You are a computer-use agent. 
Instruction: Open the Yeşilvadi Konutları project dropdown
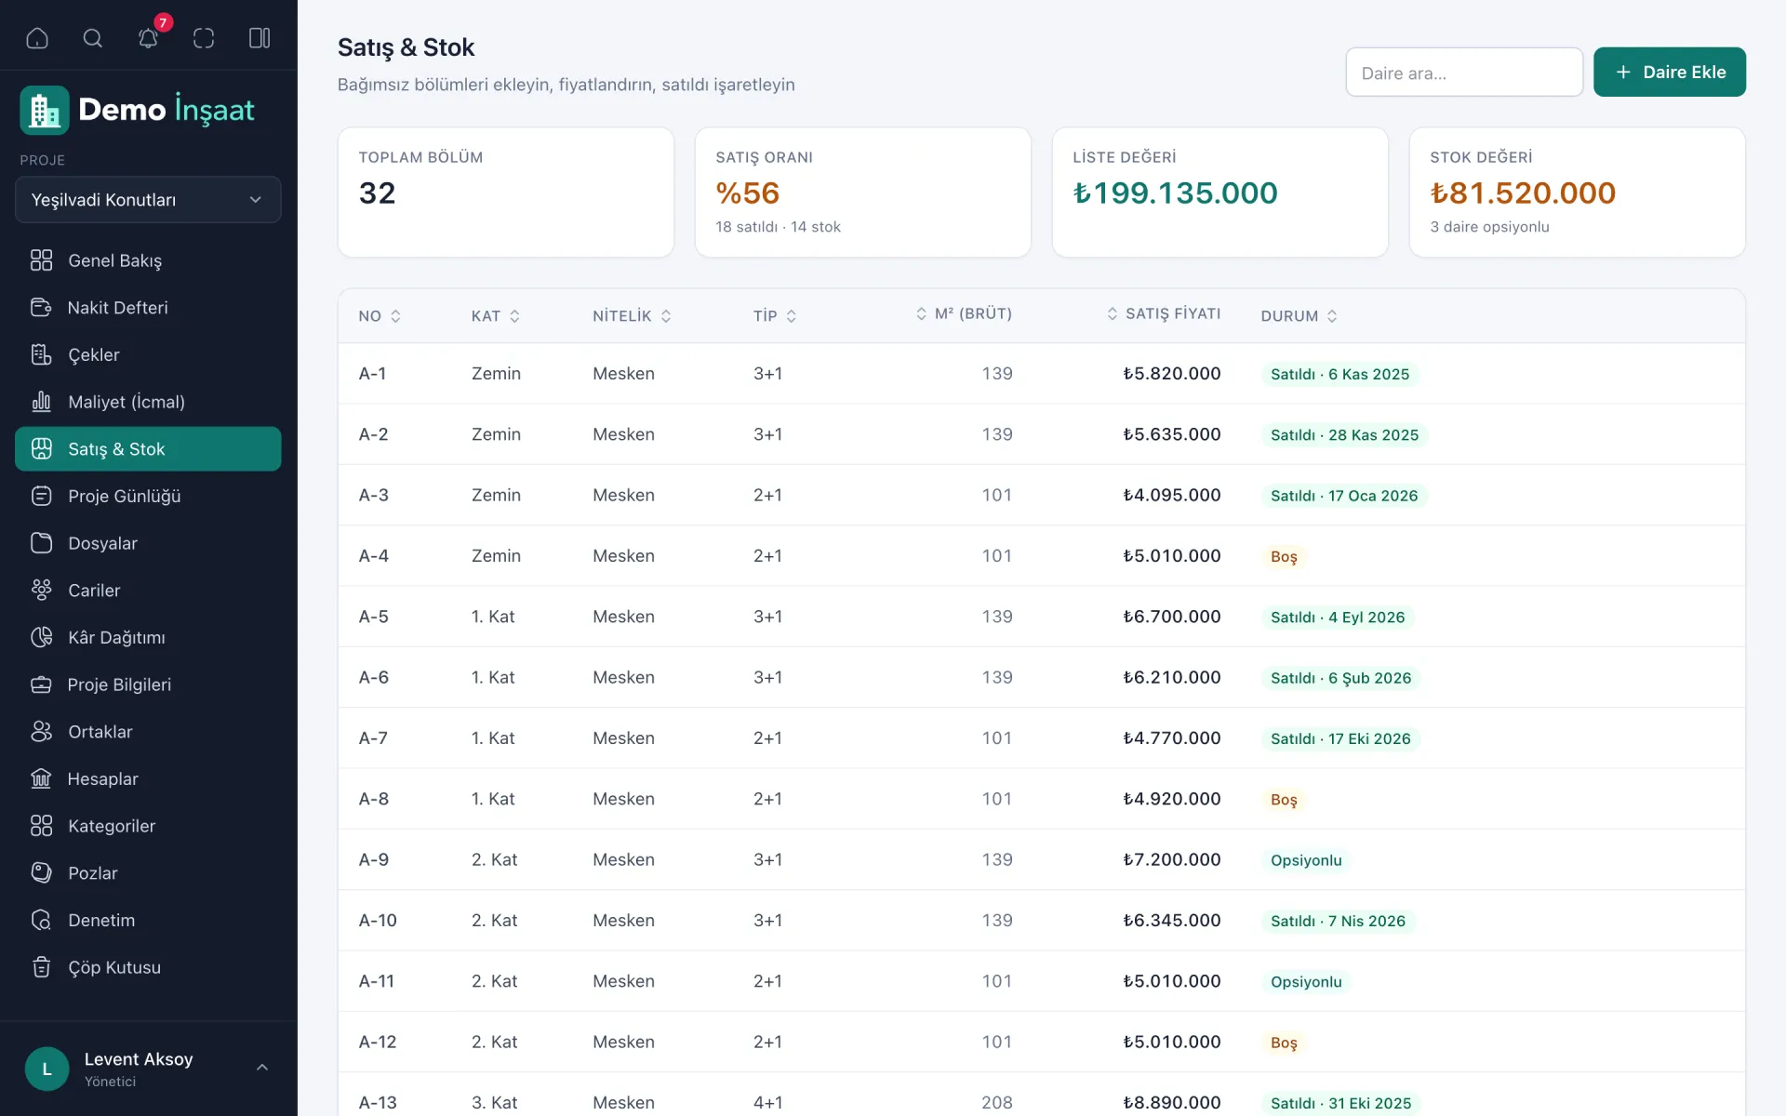point(148,200)
